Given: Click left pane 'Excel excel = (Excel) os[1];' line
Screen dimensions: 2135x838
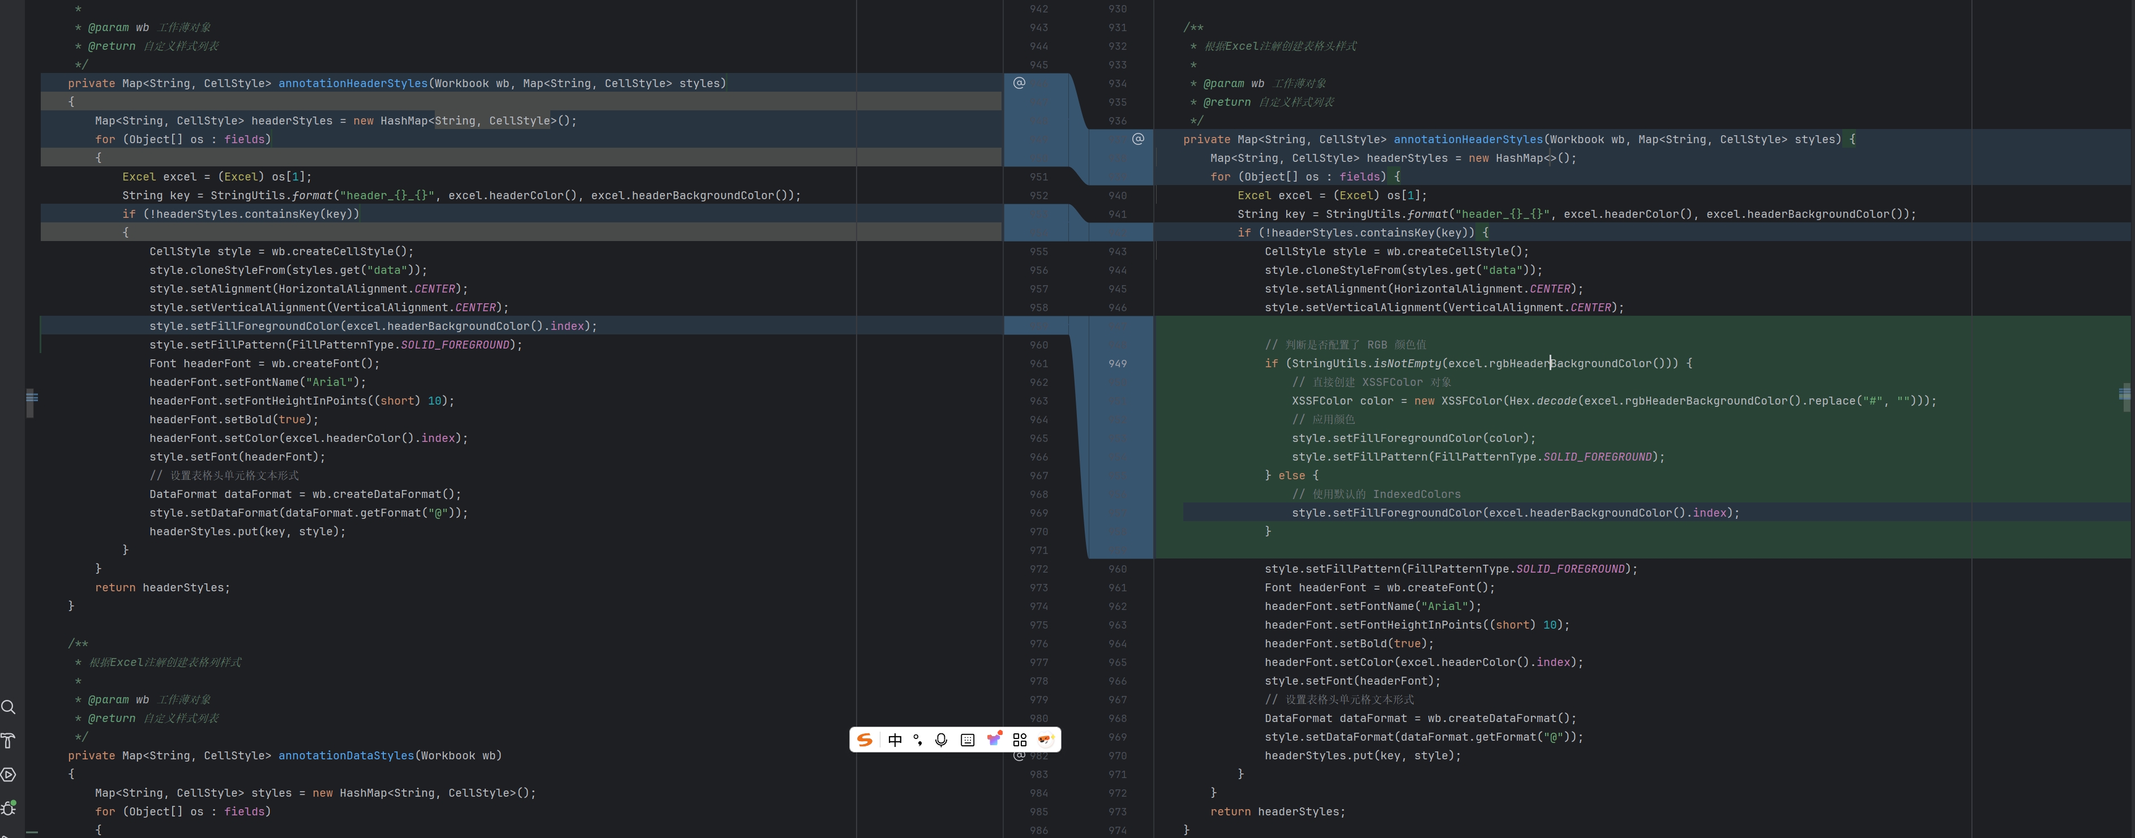Looking at the screenshot, I should 217,177.
